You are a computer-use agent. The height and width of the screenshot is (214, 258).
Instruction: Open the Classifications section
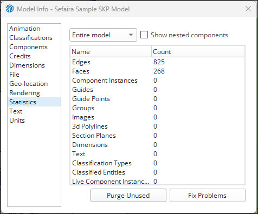coord(34,38)
